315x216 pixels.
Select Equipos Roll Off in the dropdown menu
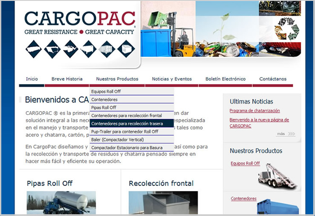coord(131,91)
